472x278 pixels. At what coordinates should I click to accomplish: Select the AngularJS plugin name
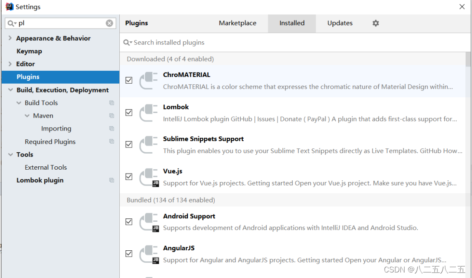coord(179,248)
